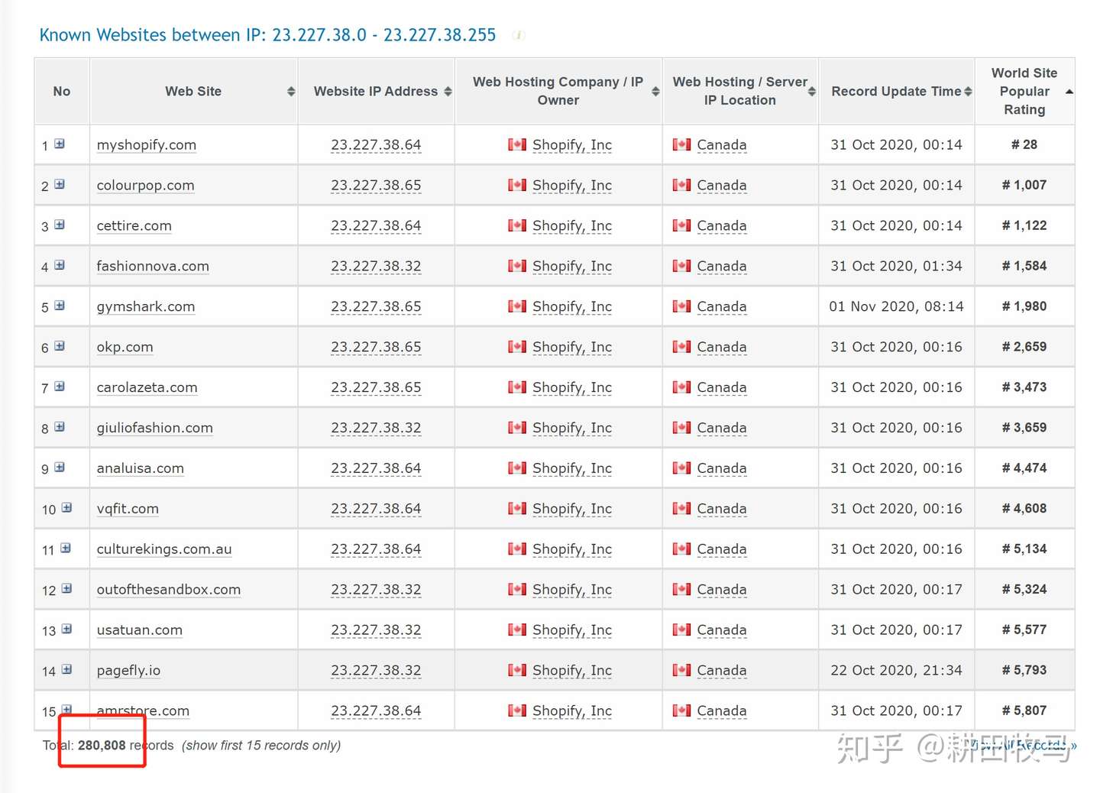The image size is (1100, 793).
Task: Open pagefly.io website link
Action: [129, 672]
